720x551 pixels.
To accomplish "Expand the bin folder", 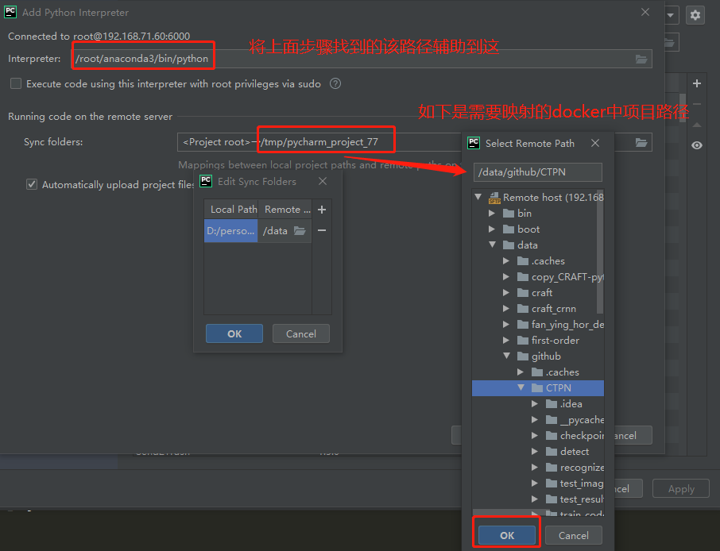I will pyautogui.click(x=492, y=214).
